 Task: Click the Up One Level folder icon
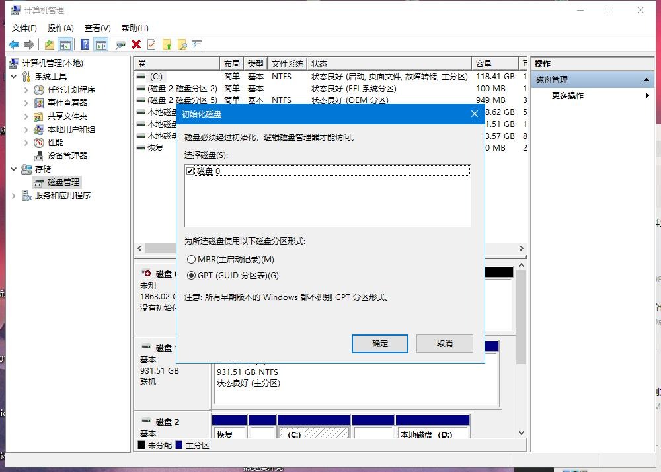point(50,44)
